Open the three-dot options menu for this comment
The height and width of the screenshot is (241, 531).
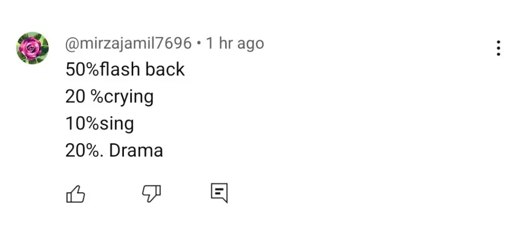tap(498, 48)
